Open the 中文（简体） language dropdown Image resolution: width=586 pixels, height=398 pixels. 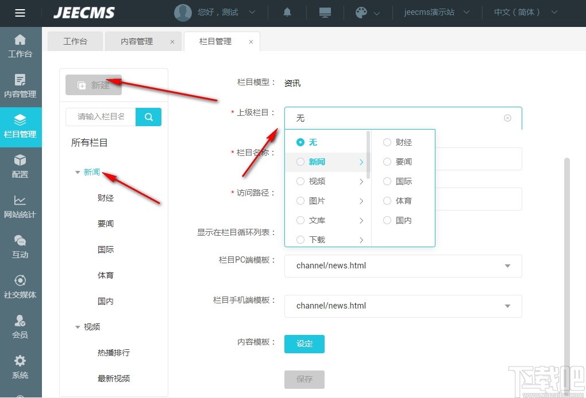click(516, 12)
